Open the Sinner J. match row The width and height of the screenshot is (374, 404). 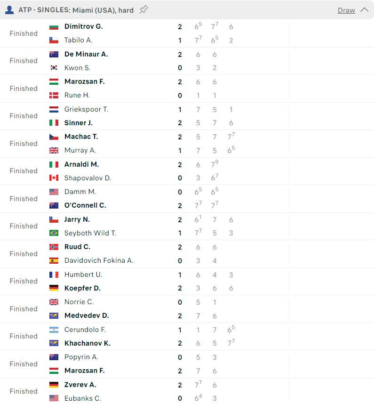tap(187, 116)
